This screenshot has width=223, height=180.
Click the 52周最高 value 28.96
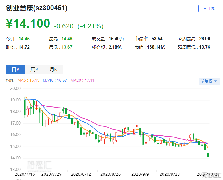(205, 39)
